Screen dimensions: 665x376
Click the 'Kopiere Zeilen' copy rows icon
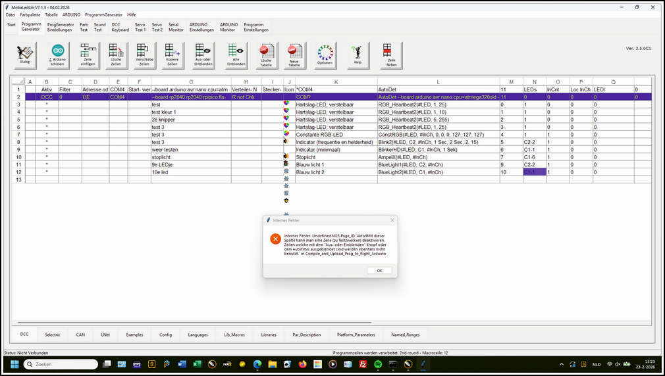click(173, 55)
